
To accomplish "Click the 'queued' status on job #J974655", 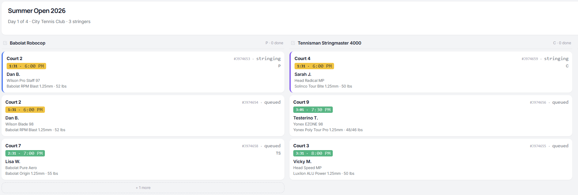I will [560, 146].
